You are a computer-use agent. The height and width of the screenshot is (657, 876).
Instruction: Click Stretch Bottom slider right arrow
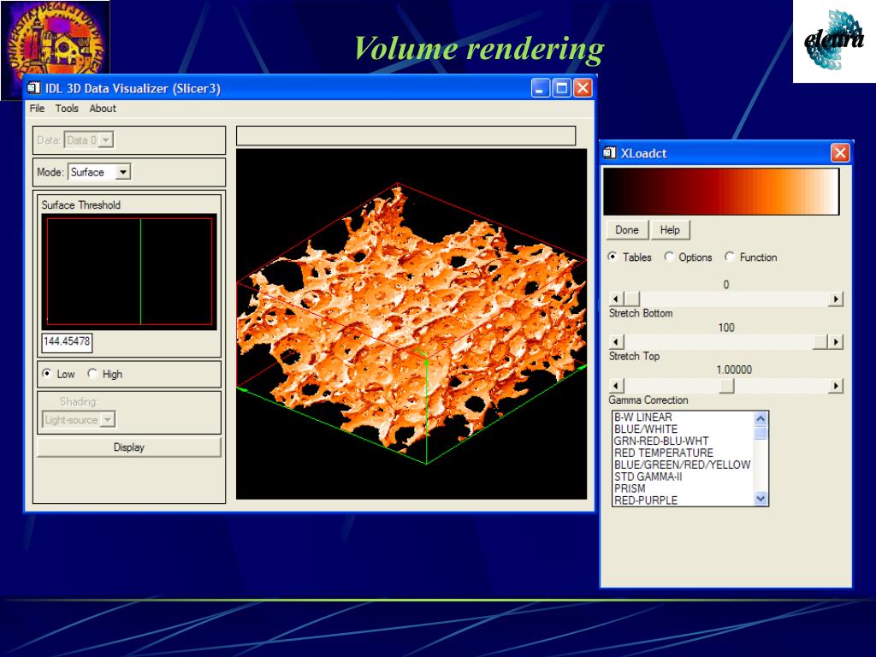[x=835, y=299]
